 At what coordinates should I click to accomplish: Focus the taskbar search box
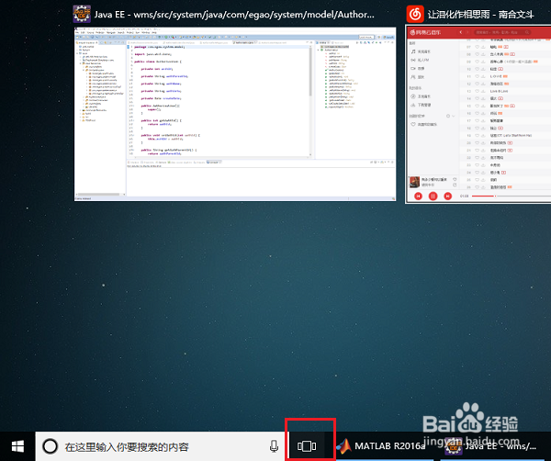[162, 446]
